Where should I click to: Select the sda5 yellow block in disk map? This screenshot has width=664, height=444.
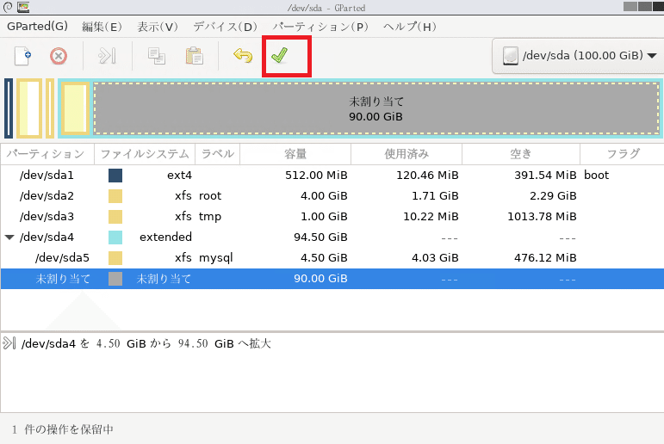point(76,108)
